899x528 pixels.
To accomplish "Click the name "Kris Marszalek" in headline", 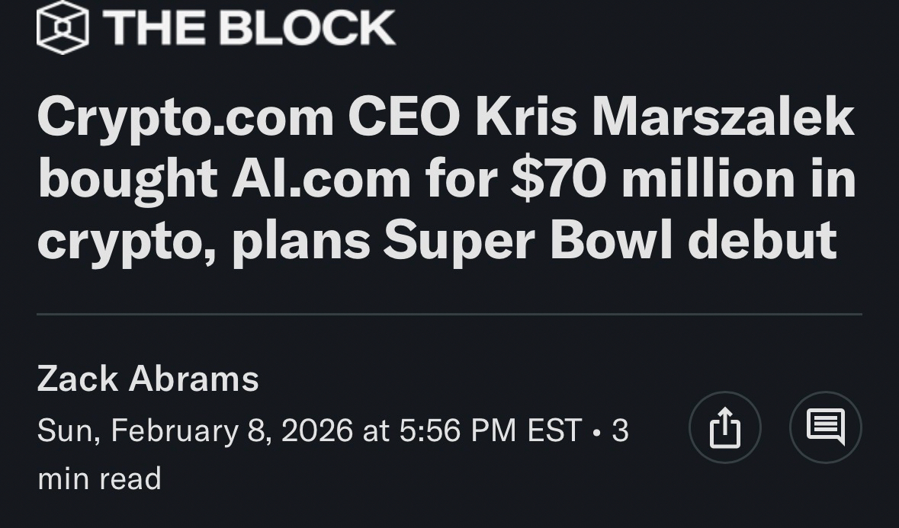I will (665, 120).
